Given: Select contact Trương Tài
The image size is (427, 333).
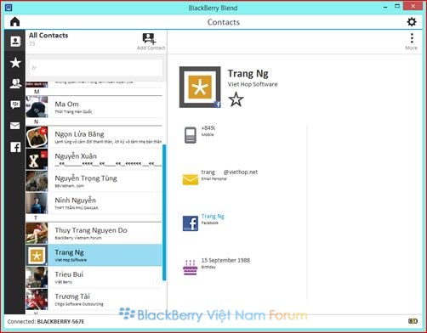Looking at the screenshot, I should pos(94,299).
